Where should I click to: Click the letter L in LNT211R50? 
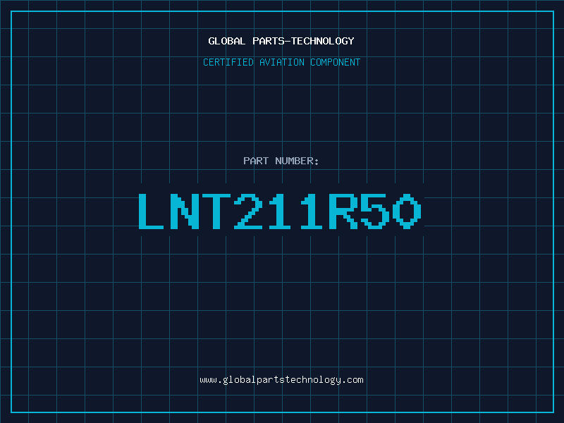151,211
